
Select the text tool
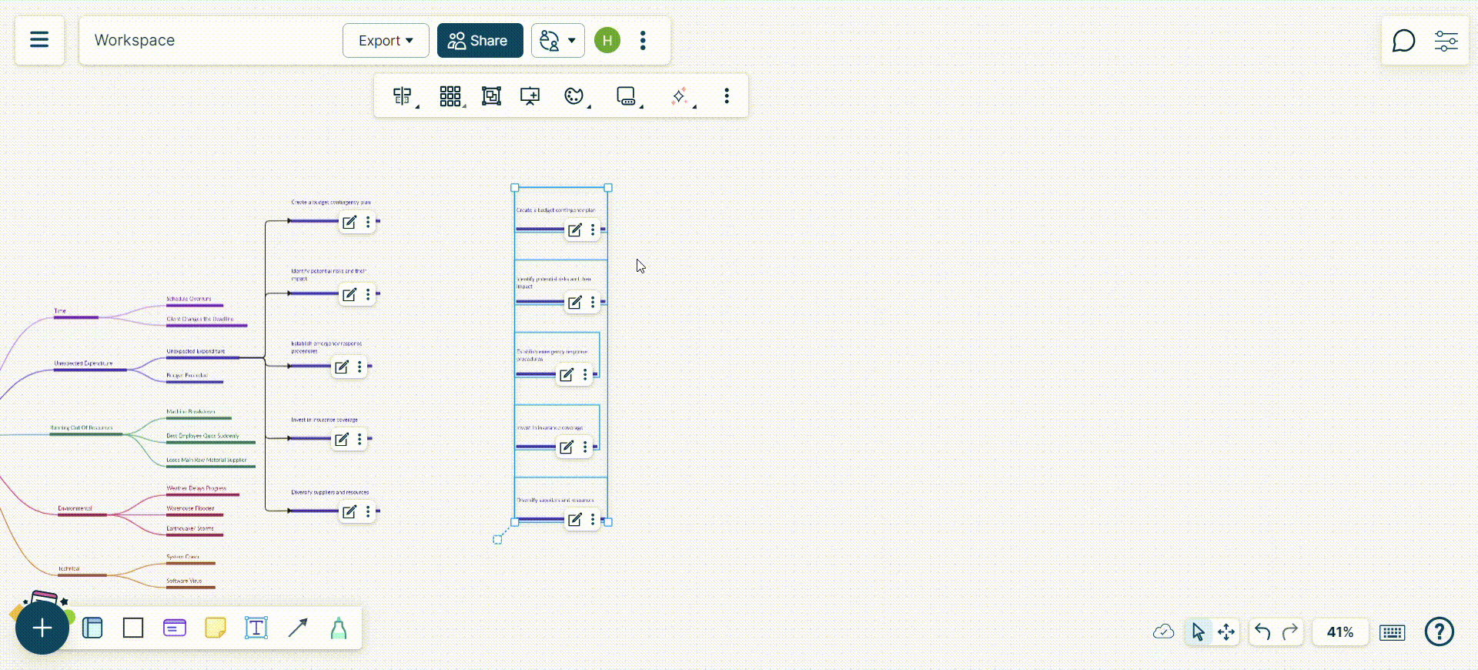click(256, 628)
